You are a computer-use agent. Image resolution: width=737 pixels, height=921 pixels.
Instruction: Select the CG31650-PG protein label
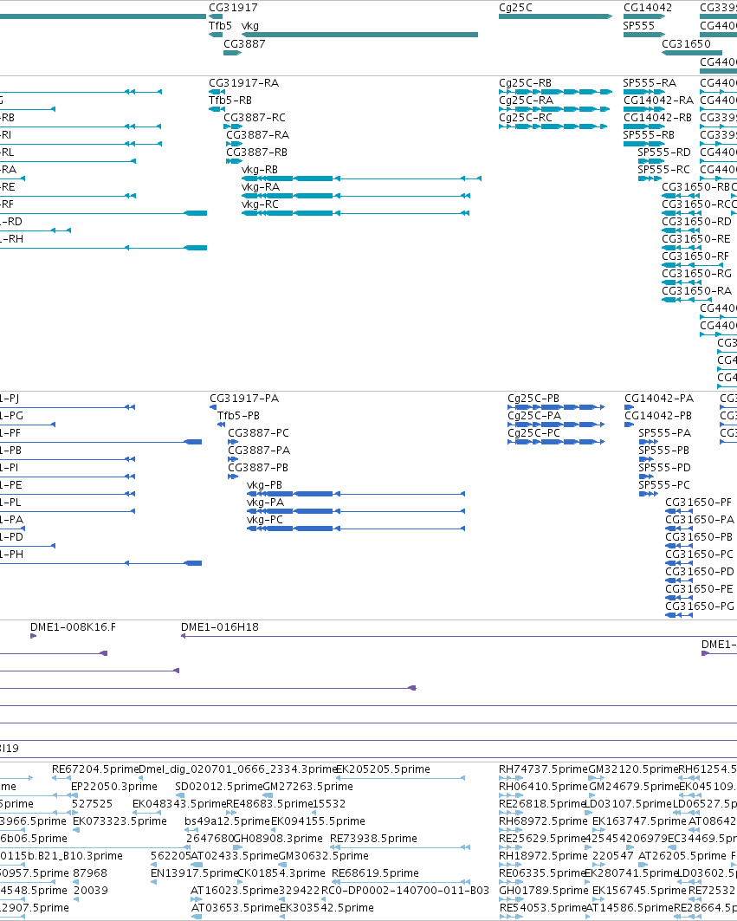tap(700, 606)
